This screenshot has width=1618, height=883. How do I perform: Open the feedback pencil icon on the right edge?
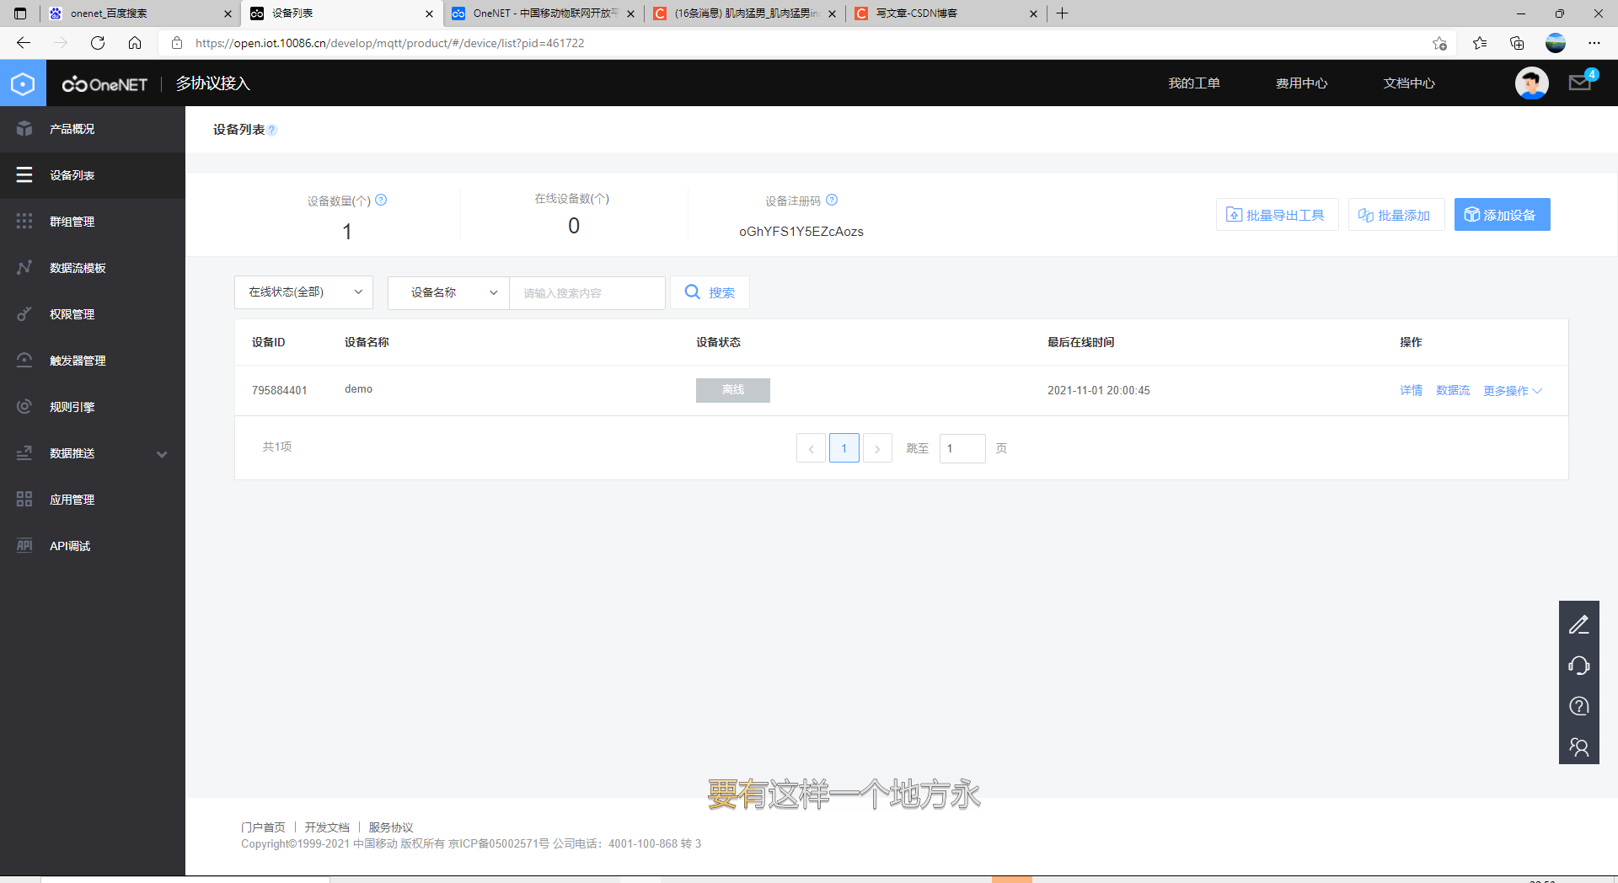[x=1579, y=624]
